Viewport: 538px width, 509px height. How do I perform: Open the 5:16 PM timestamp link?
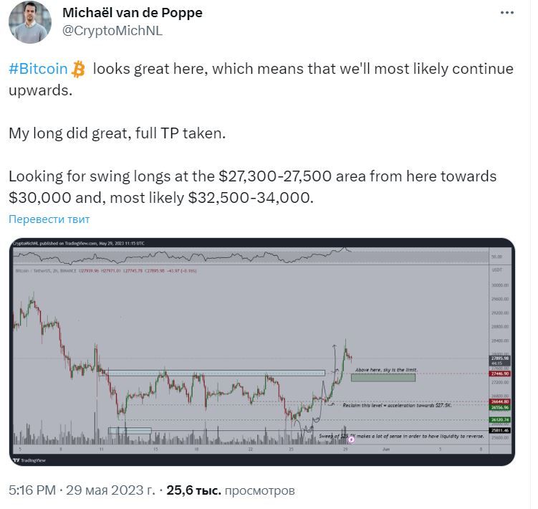pyautogui.click(x=32, y=490)
